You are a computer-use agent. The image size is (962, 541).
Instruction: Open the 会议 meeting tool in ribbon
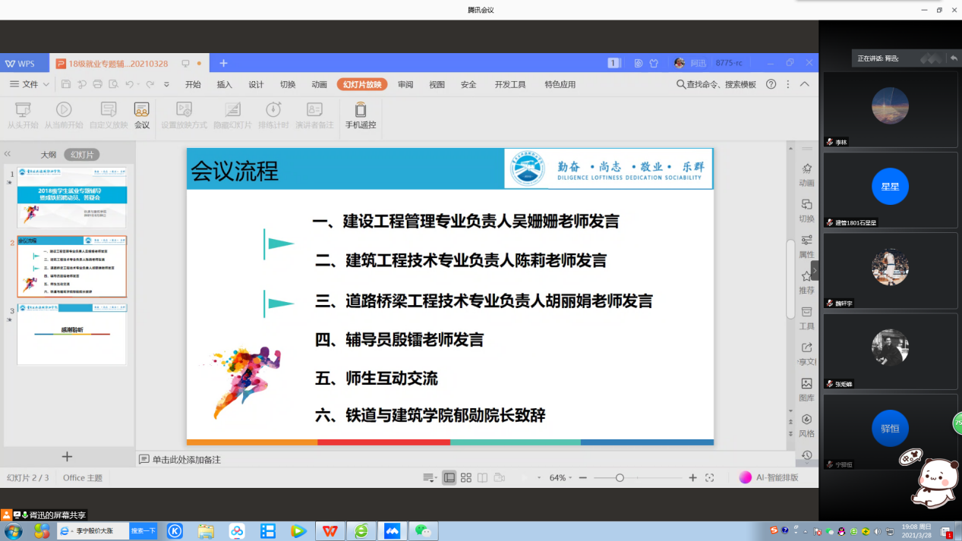[x=141, y=116]
